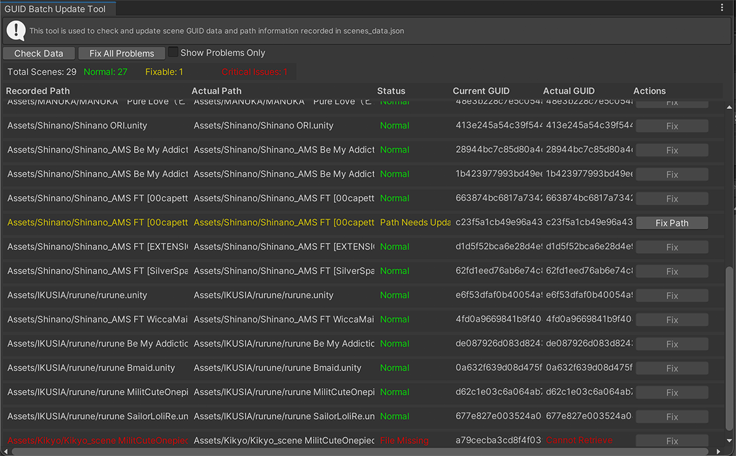Click the exclamation info icon

pos(16,30)
